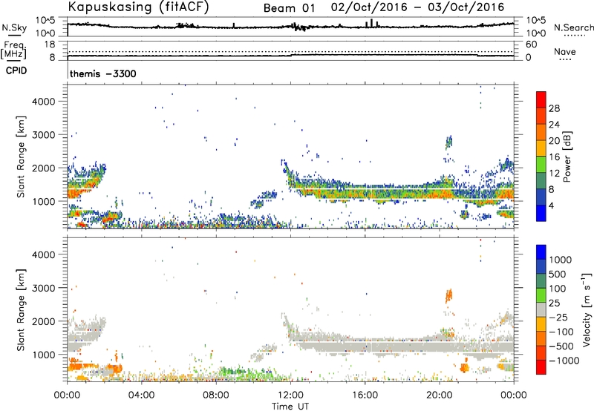Click the green velocity scatter near 09:00 at low range
This screenshot has height=411, width=594.
pyautogui.click(x=235, y=372)
